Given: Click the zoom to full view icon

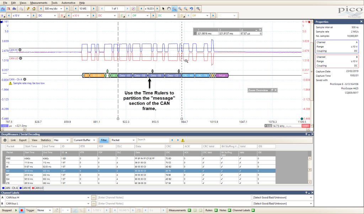Looking at the screenshot, I should click(x=198, y=9).
